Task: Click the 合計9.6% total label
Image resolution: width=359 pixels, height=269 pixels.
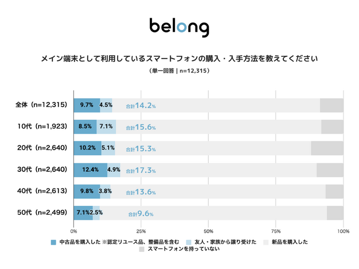Action: click(x=141, y=214)
